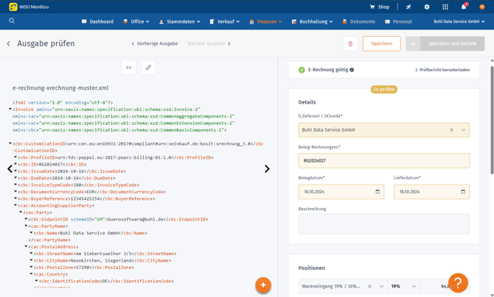This screenshot has height=297, width=494.
Task: Click the E-Rechnung gültig info icon
Action: pos(352,70)
